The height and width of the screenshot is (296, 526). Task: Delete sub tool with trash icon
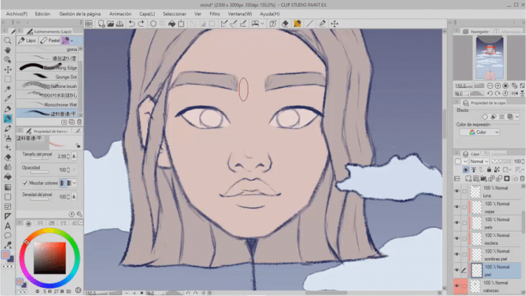point(79,122)
